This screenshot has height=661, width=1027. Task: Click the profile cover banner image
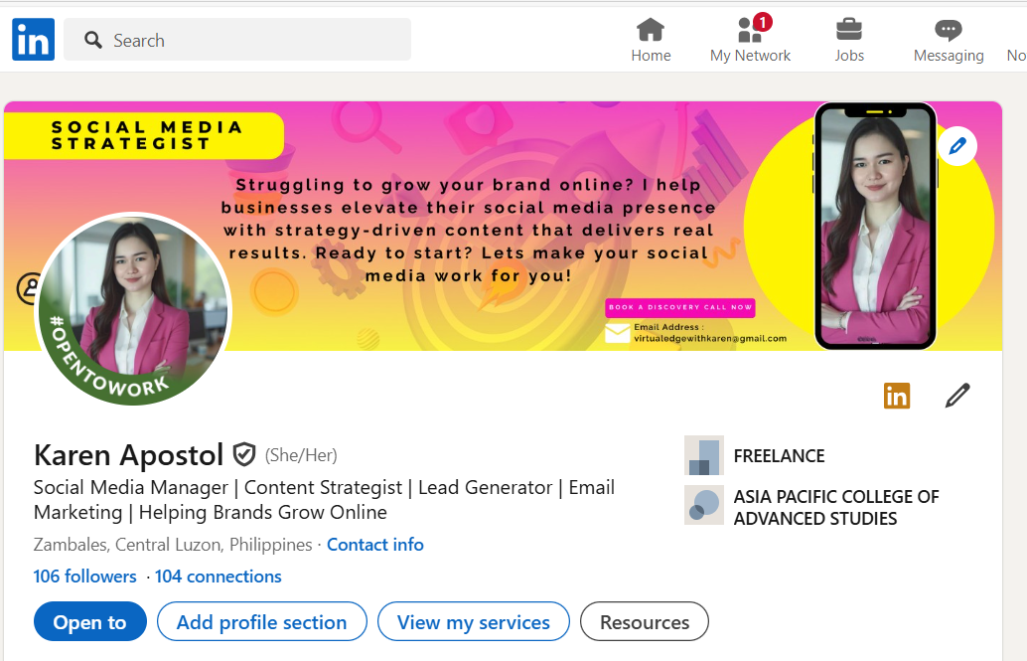503,226
